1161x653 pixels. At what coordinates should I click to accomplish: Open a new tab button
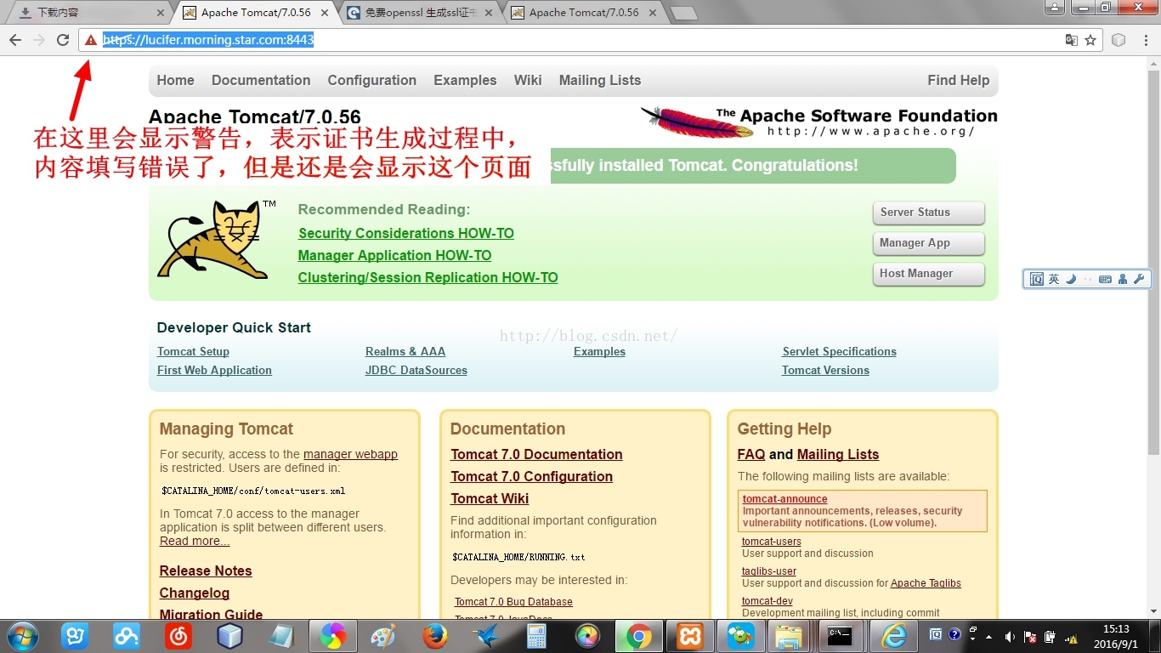click(683, 14)
